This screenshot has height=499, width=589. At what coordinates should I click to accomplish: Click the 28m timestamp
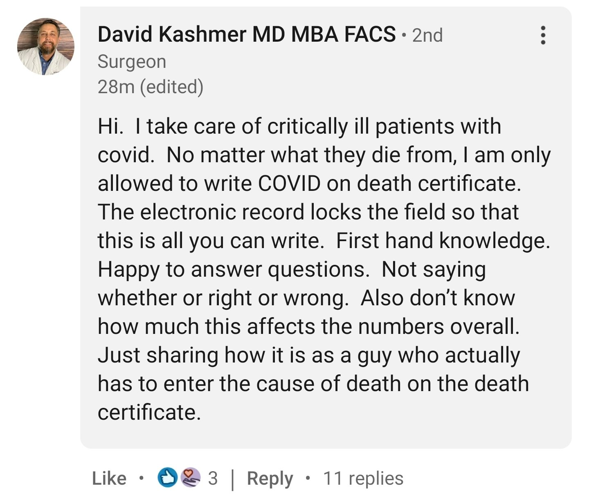pyautogui.click(x=116, y=87)
